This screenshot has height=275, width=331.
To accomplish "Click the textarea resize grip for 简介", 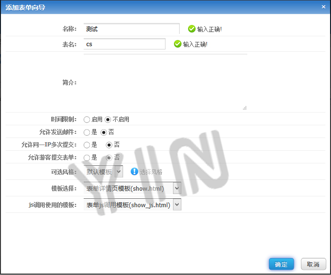I will [244, 108].
